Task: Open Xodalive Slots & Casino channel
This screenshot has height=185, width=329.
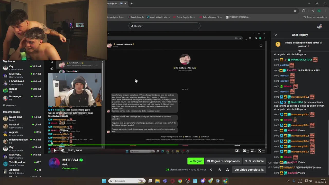Action: [22, 171]
